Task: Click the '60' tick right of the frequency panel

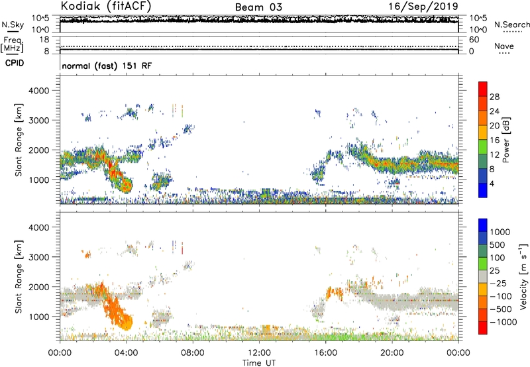Action: (x=474, y=40)
